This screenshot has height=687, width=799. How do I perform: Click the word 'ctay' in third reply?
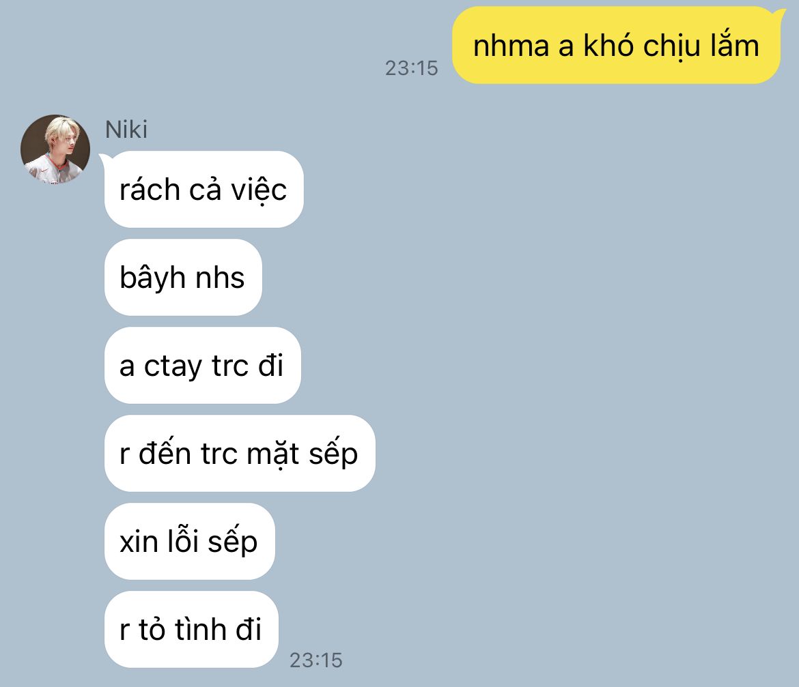point(173,367)
